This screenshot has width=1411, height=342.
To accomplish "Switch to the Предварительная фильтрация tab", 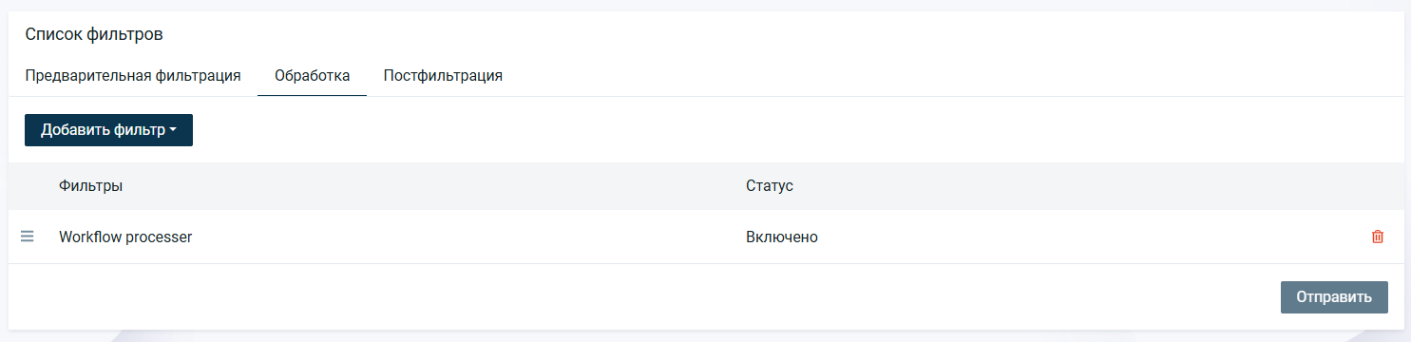I will click(132, 76).
